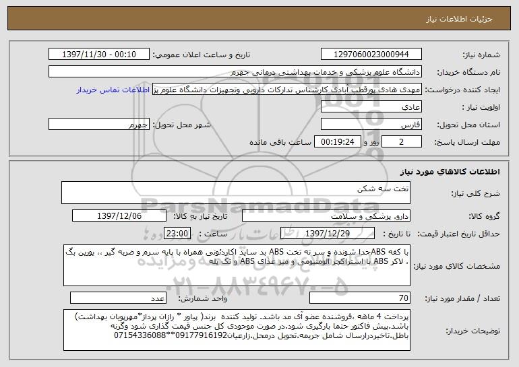Click the unit of measure field عدد

(x=118, y=298)
